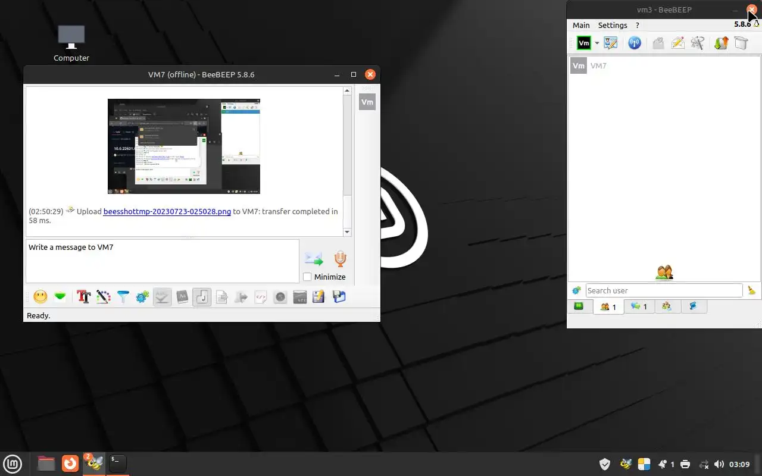The width and height of the screenshot is (762, 476).
Task: Send the message with envelope arrow button
Action: (314, 259)
